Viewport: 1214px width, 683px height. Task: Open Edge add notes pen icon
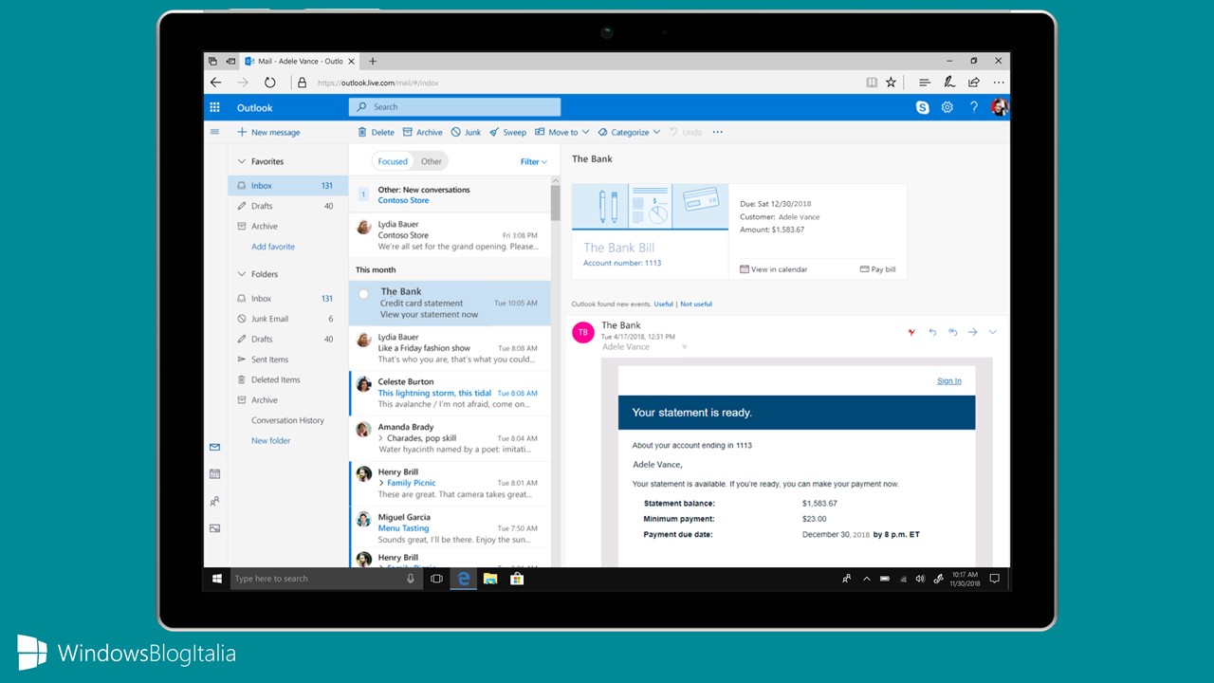pos(948,83)
